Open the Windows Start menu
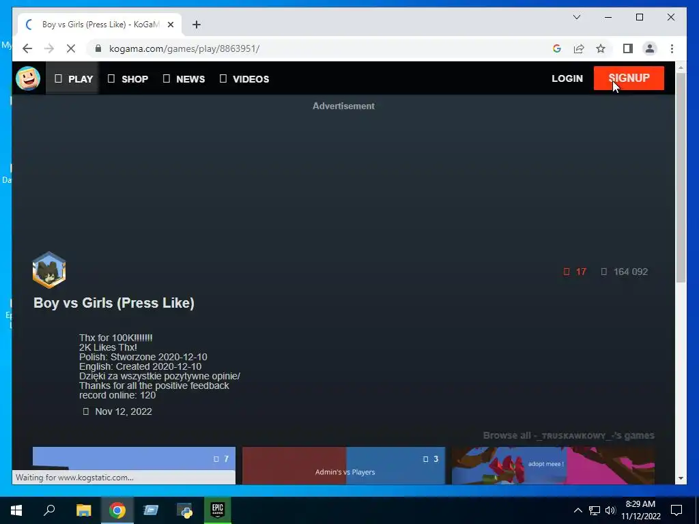Viewport: 699px width, 524px height. 16,510
